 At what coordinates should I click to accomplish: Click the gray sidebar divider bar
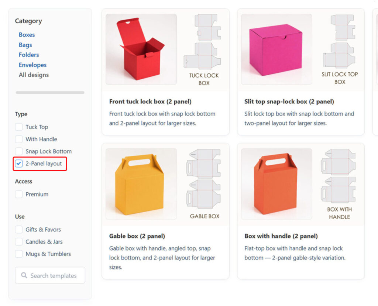tap(50, 92)
